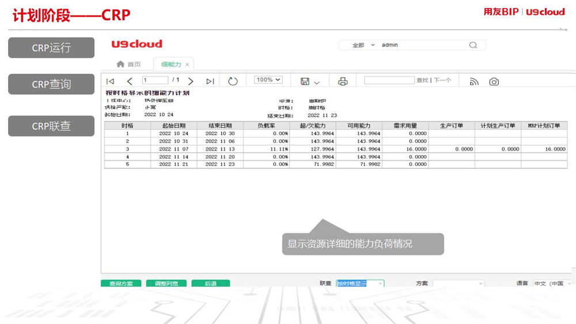
Task: Click end date 2022 11 20 cell
Action: [220, 157]
